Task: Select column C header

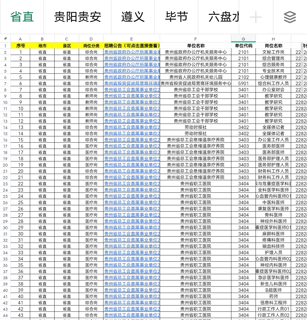Action: (x=67, y=39)
